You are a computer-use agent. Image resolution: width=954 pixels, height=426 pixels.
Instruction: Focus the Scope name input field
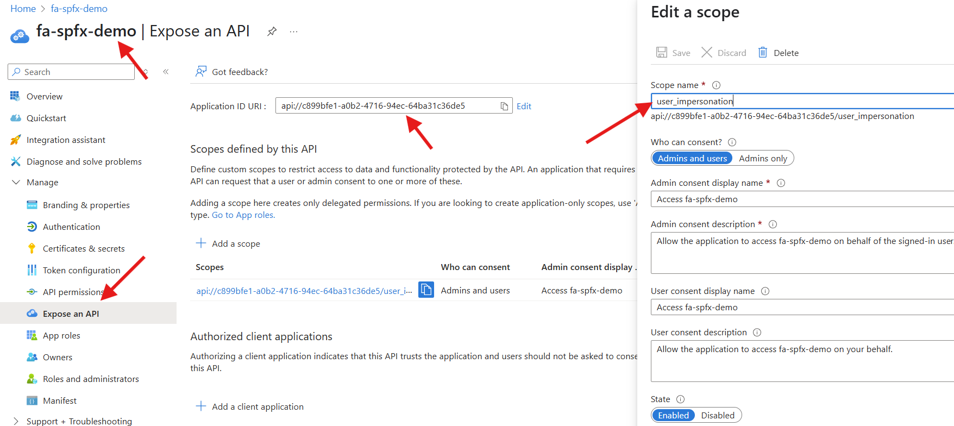pyautogui.click(x=802, y=101)
